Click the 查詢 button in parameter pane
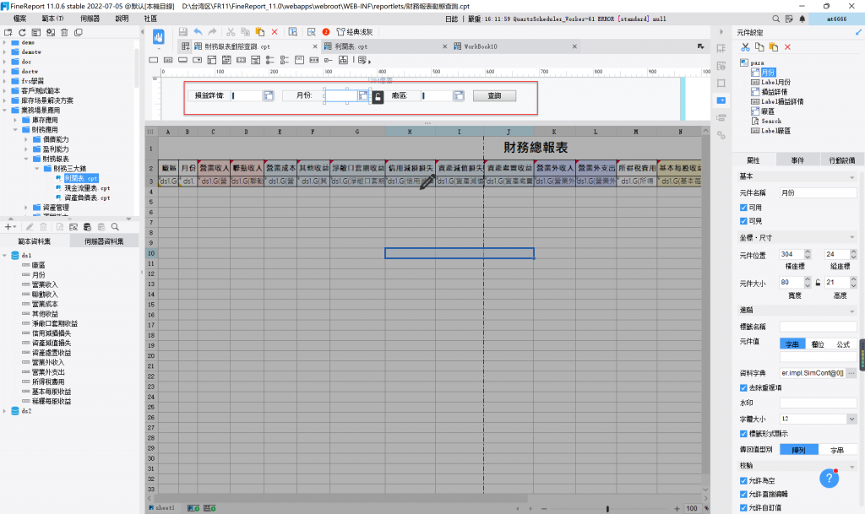The width and height of the screenshot is (865, 514). pos(494,96)
